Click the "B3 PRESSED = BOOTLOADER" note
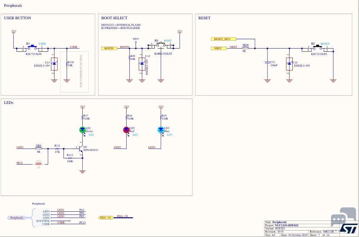 (120, 28)
